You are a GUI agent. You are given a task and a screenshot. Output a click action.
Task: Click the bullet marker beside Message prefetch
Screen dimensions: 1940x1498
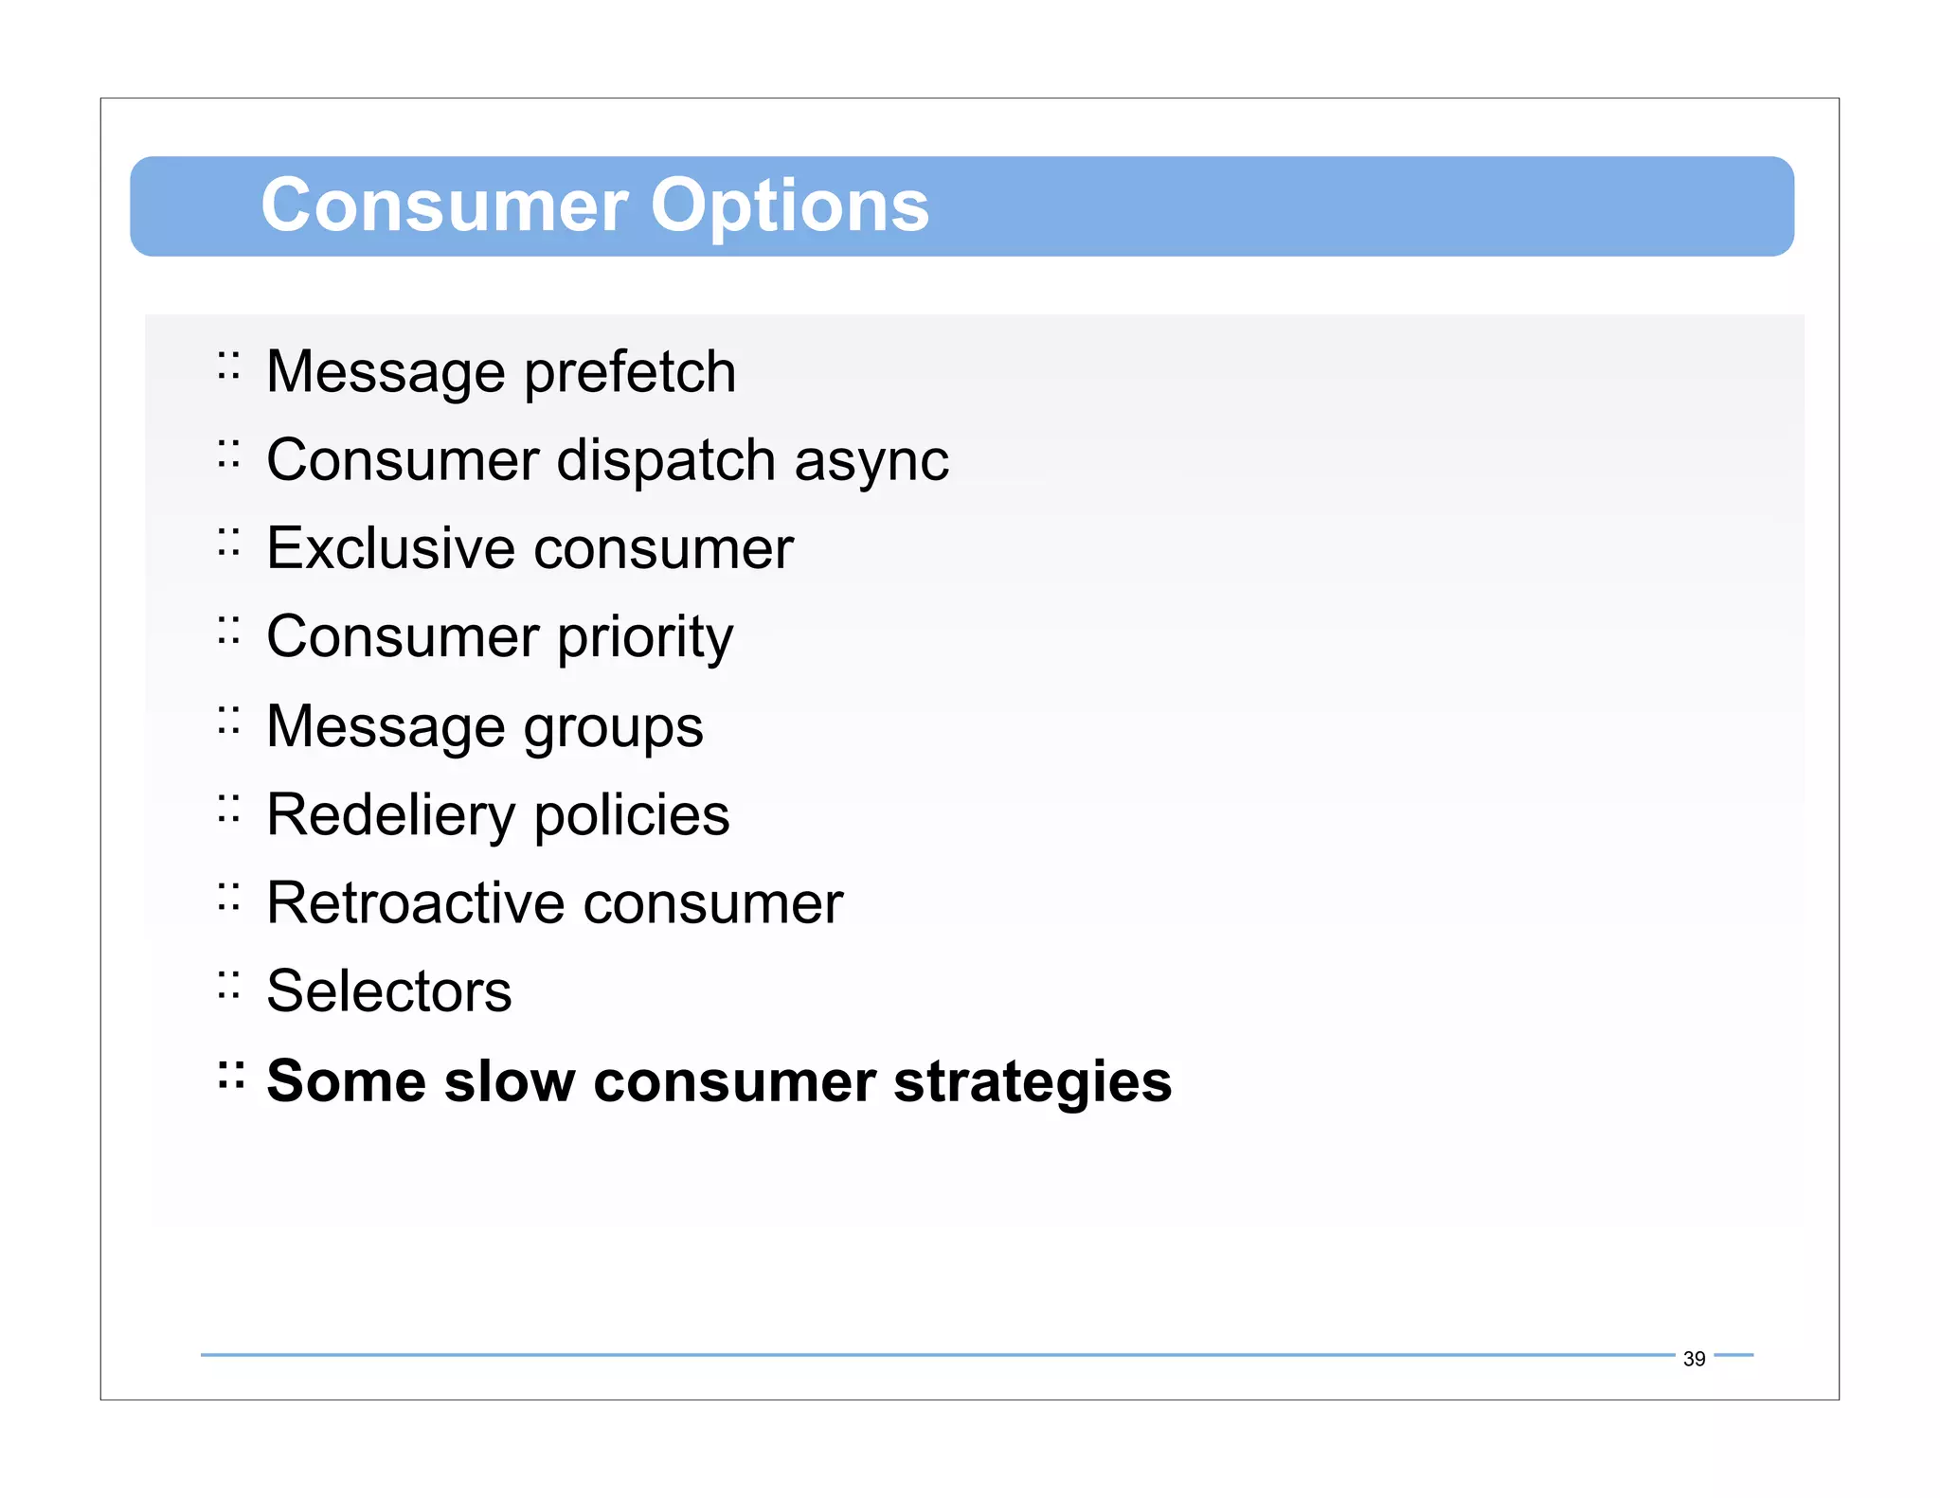(228, 366)
